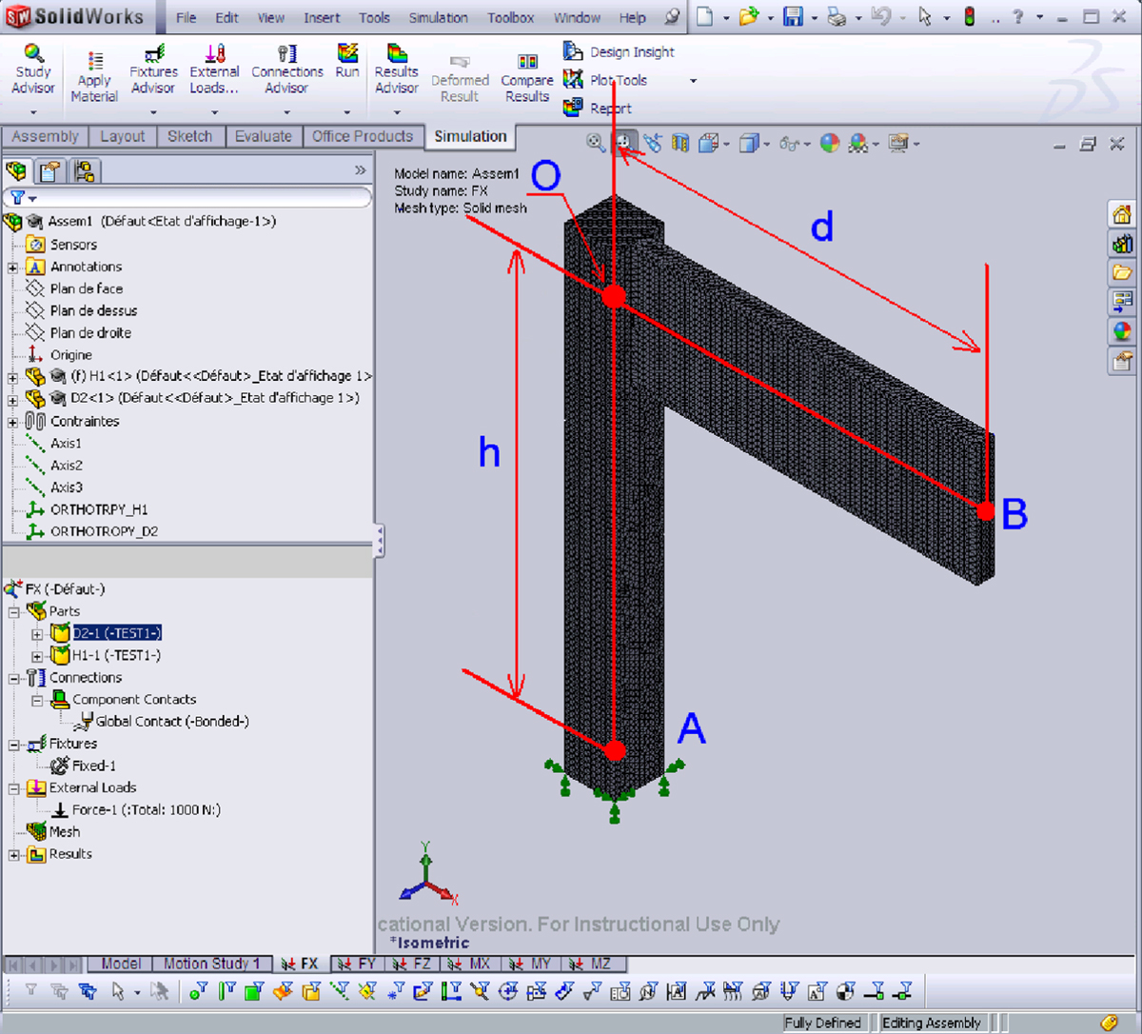This screenshot has width=1142, height=1034.
Task: Open the PropertyManager tab icon
Action: pos(49,171)
